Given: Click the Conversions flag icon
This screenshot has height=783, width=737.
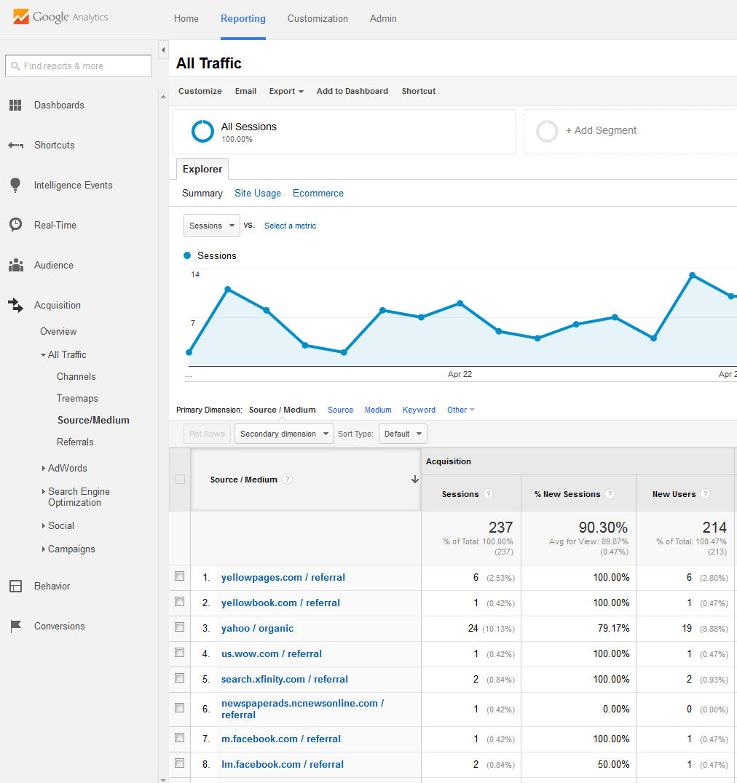Looking at the screenshot, I should click(15, 627).
